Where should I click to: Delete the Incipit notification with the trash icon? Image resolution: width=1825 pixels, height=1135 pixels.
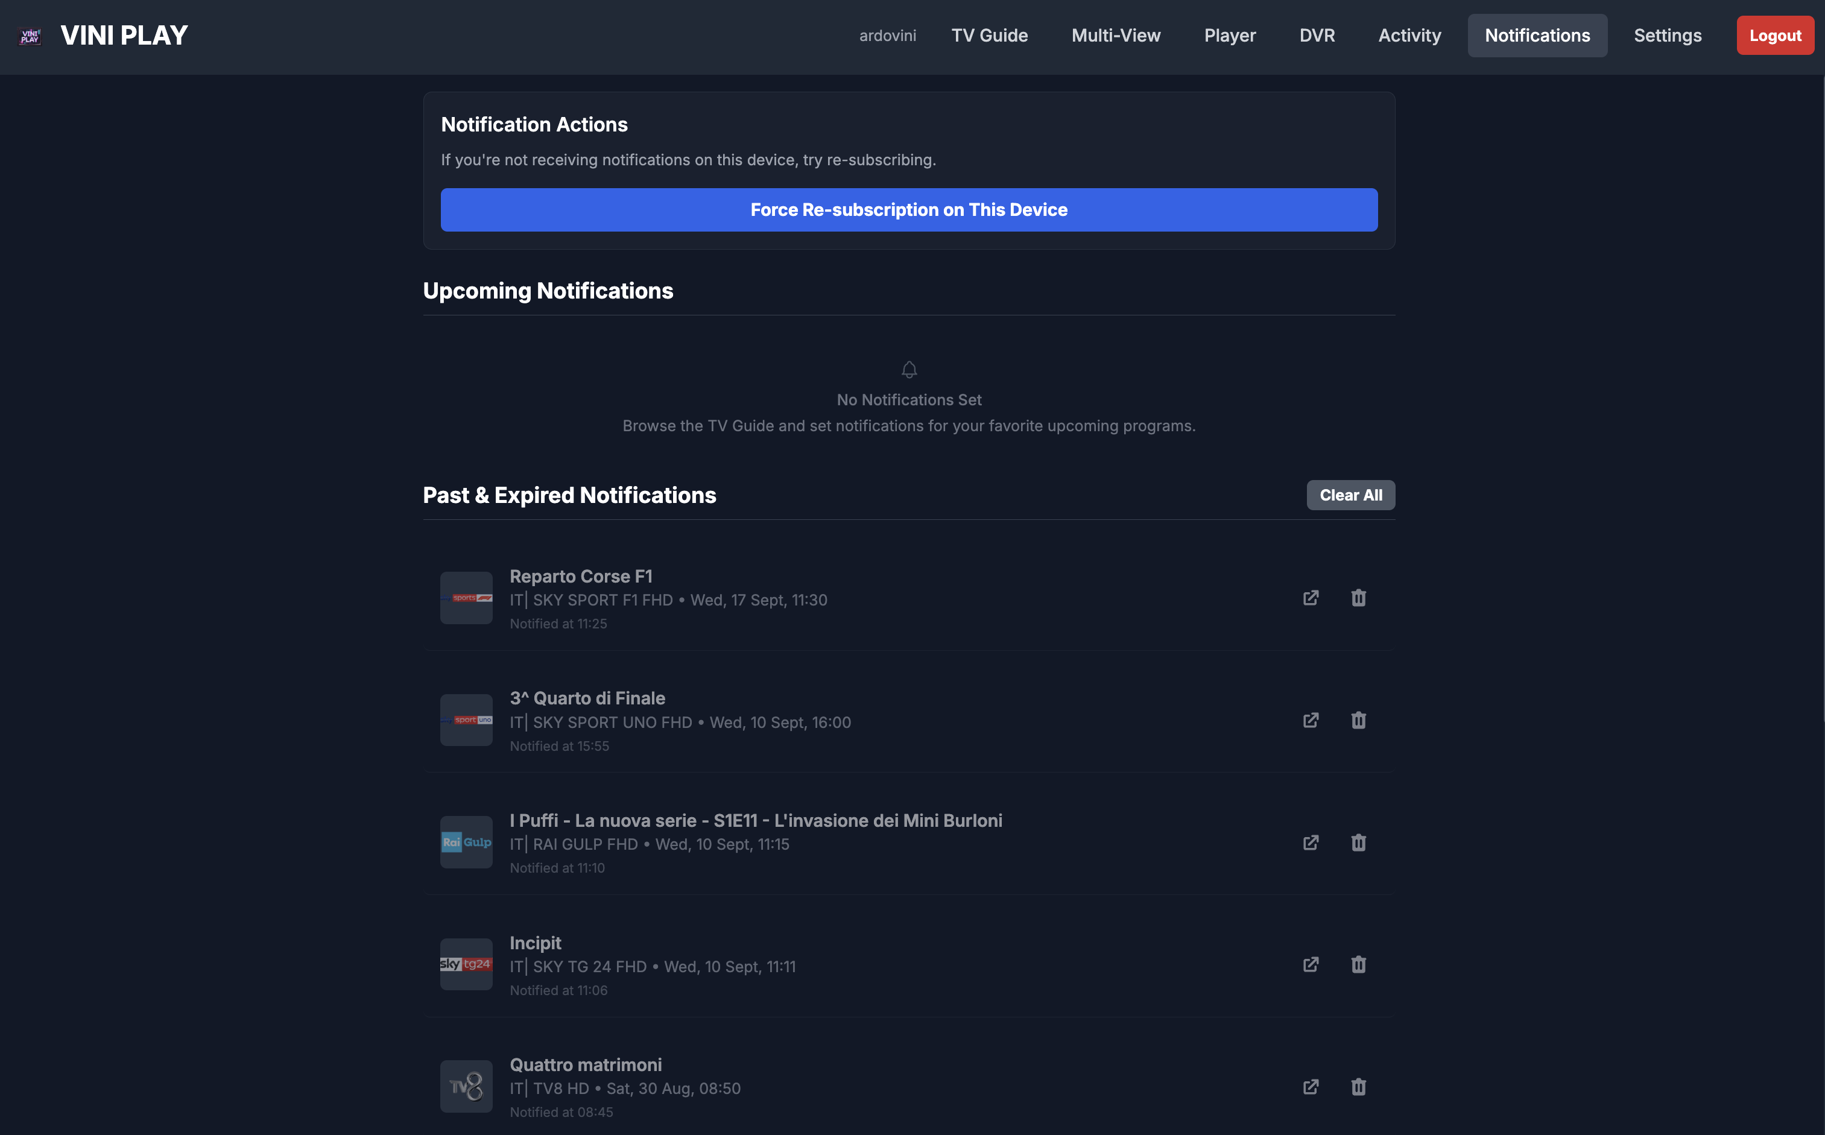[x=1358, y=964]
